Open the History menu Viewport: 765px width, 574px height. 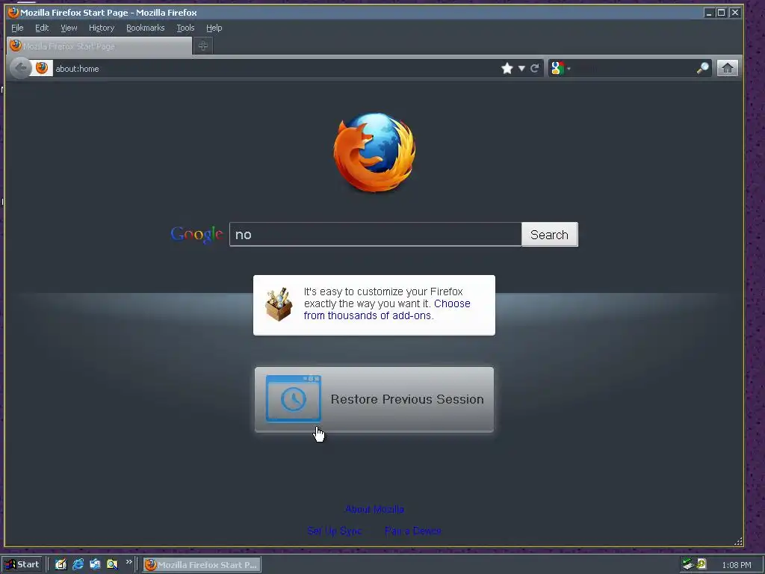pos(102,28)
